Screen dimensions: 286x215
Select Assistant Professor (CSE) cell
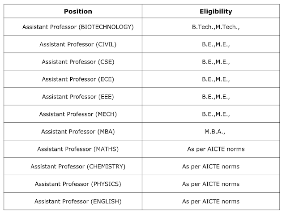(x=73, y=62)
